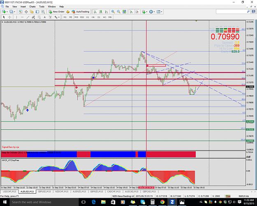The image size is (257, 206).
Task: Zoom in on the chart
Action: pyautogui.click(x=113, y=12)
